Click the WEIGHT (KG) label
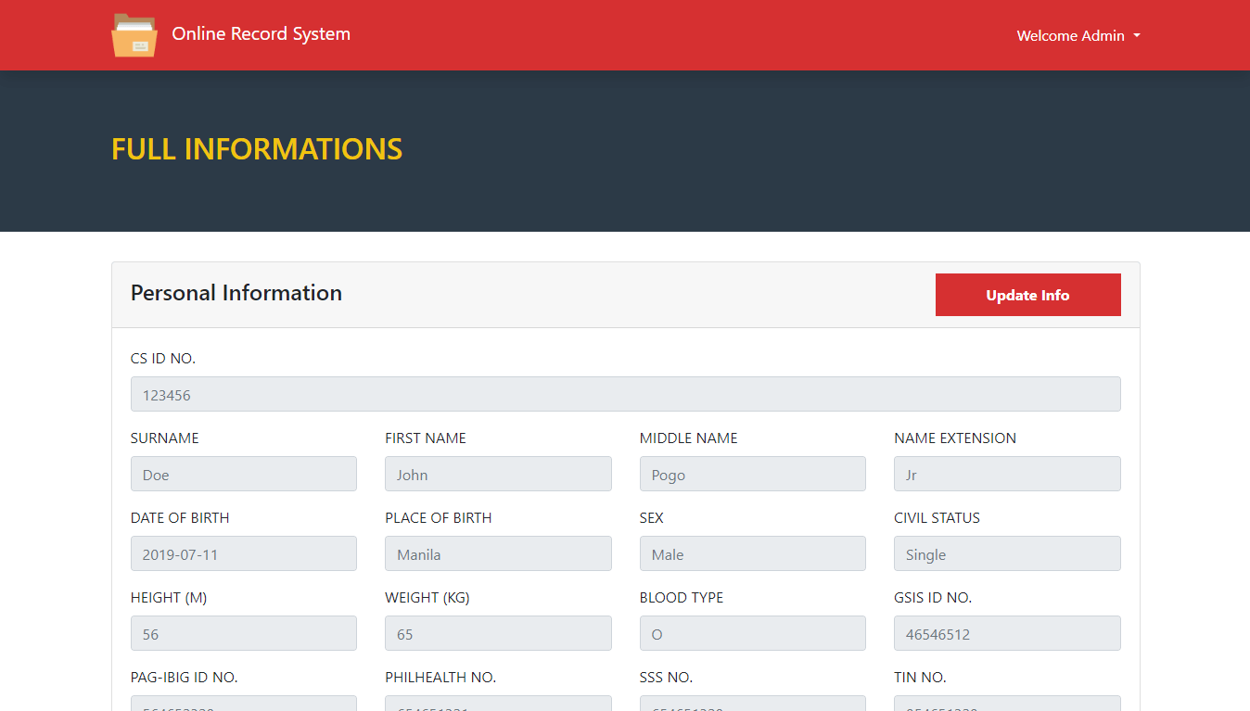1250x711 pixels. [427, 598]
